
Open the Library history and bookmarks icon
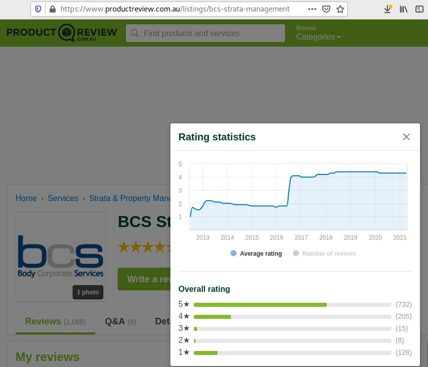click(x=403, y=10)
